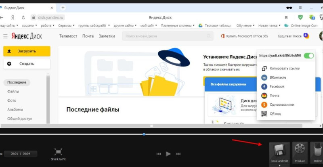This screenshot has width=323, height=167.
Task: Play the recorded video preview
Action: [x=168, y=154]
